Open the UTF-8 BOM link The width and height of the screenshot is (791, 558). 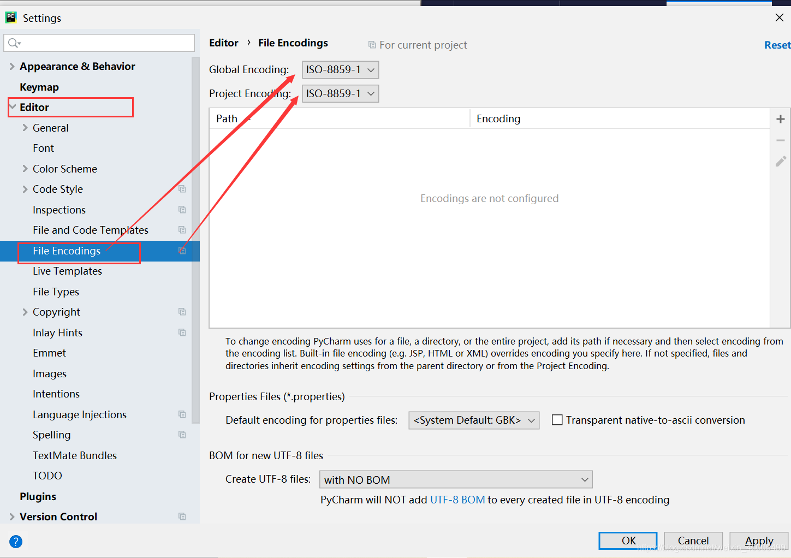457,500
